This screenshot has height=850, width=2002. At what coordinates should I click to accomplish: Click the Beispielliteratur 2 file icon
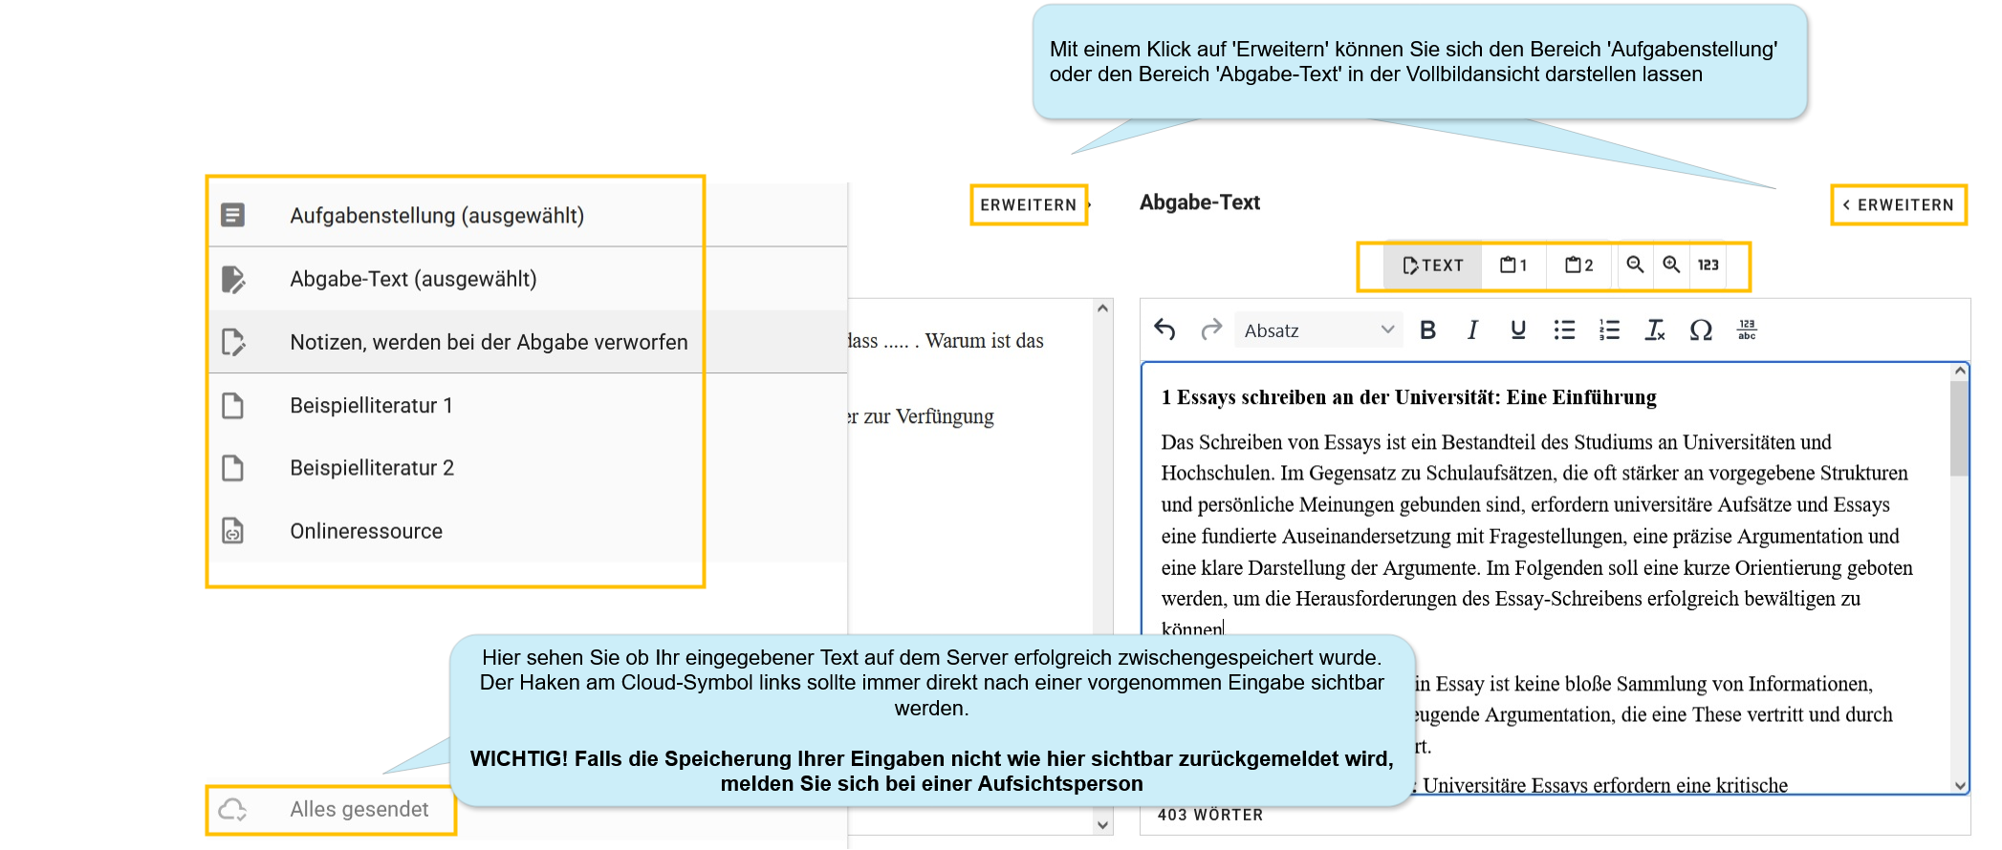(x=232, y=468)
